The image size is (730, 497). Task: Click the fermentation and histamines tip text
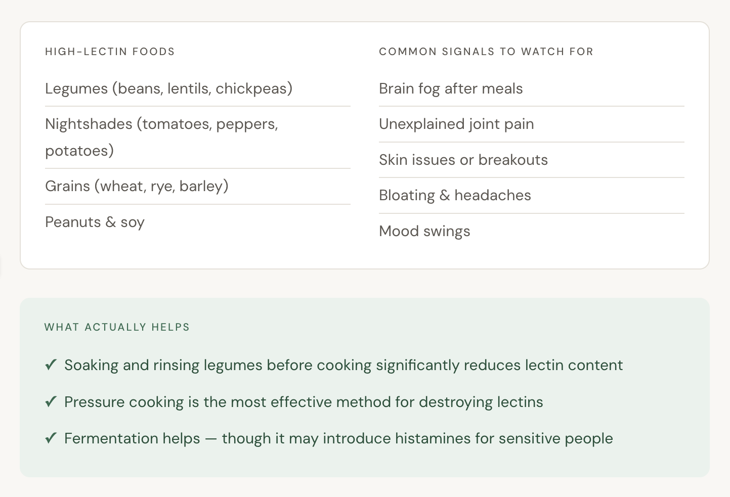(338, 438)
